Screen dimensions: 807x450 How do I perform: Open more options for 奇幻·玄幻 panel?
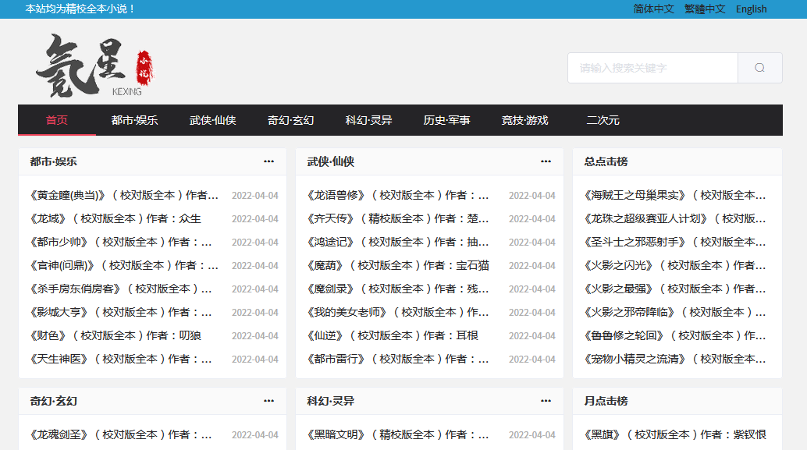268,401
